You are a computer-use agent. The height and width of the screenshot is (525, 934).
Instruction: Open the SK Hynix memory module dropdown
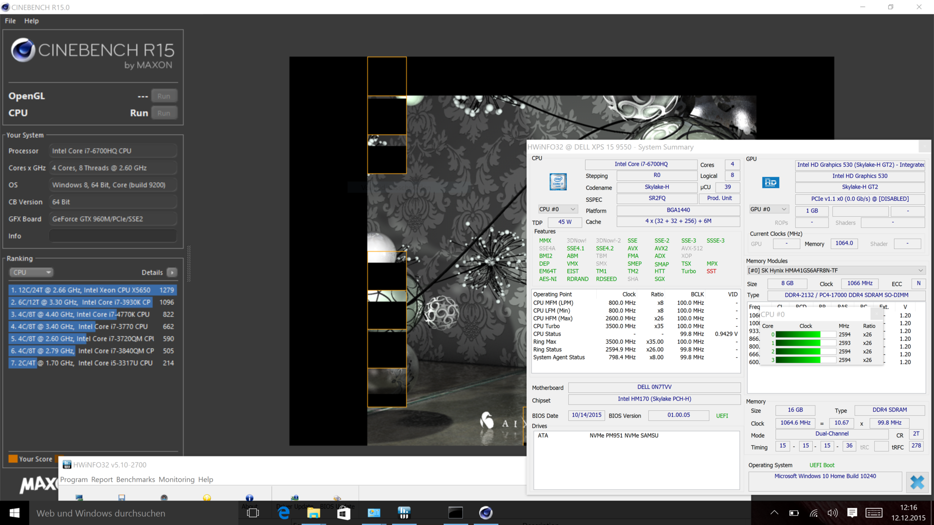pos(836,270)
